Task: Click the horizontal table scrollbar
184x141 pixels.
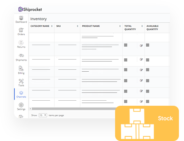Action: click(74, 108)
